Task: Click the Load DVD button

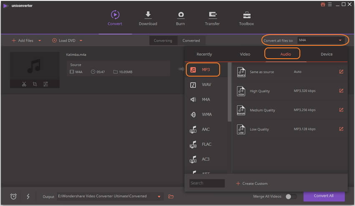Action: [x=64, y=41]
